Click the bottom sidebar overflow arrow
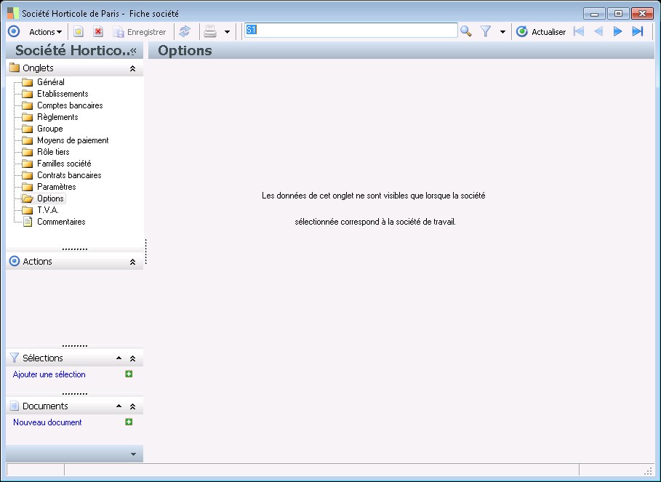Viewport: 661px width, 482px height. pos(133,454)
